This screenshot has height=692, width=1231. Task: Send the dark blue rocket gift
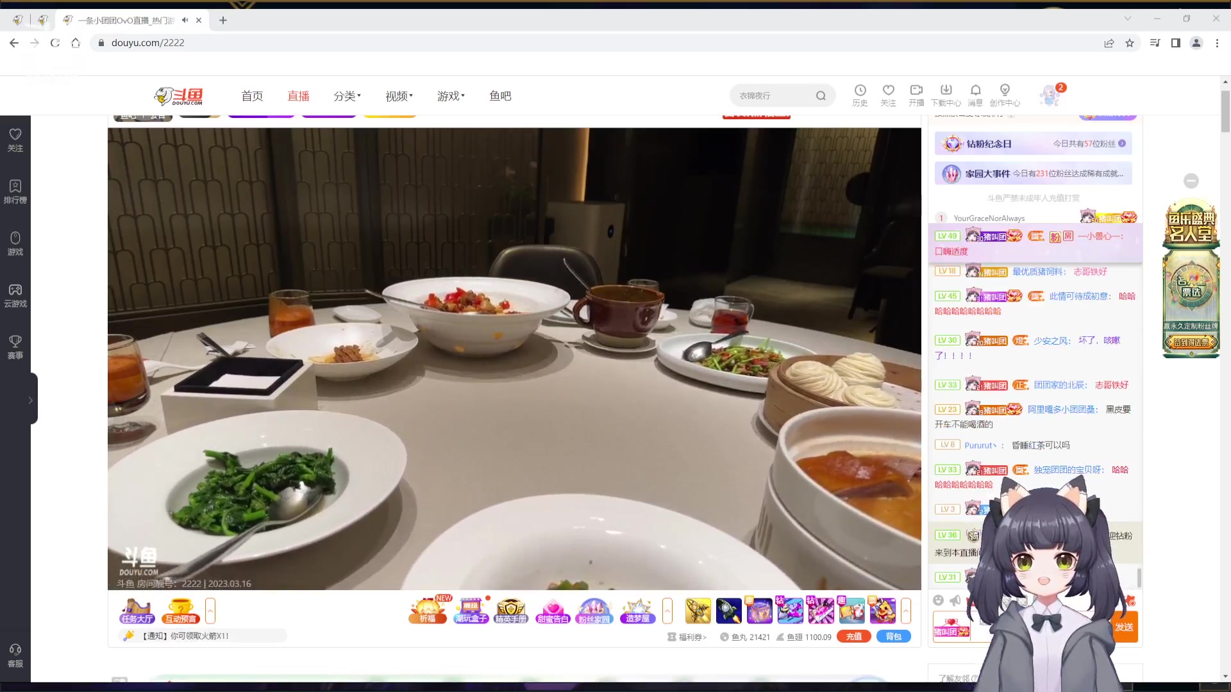(x=728, y=611)
